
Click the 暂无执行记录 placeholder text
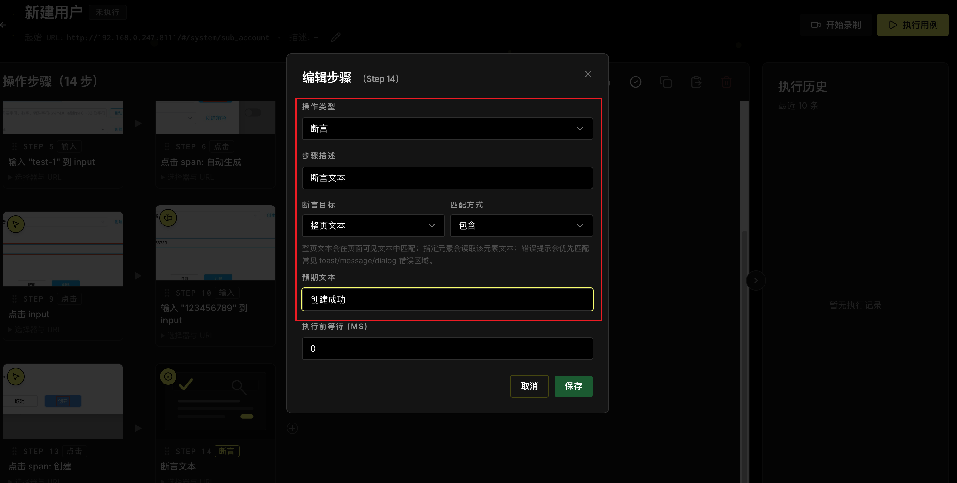click(x=855, y=305)
